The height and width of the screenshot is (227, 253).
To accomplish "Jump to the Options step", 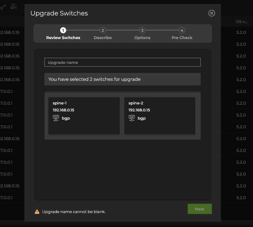I will coord(142,38).
